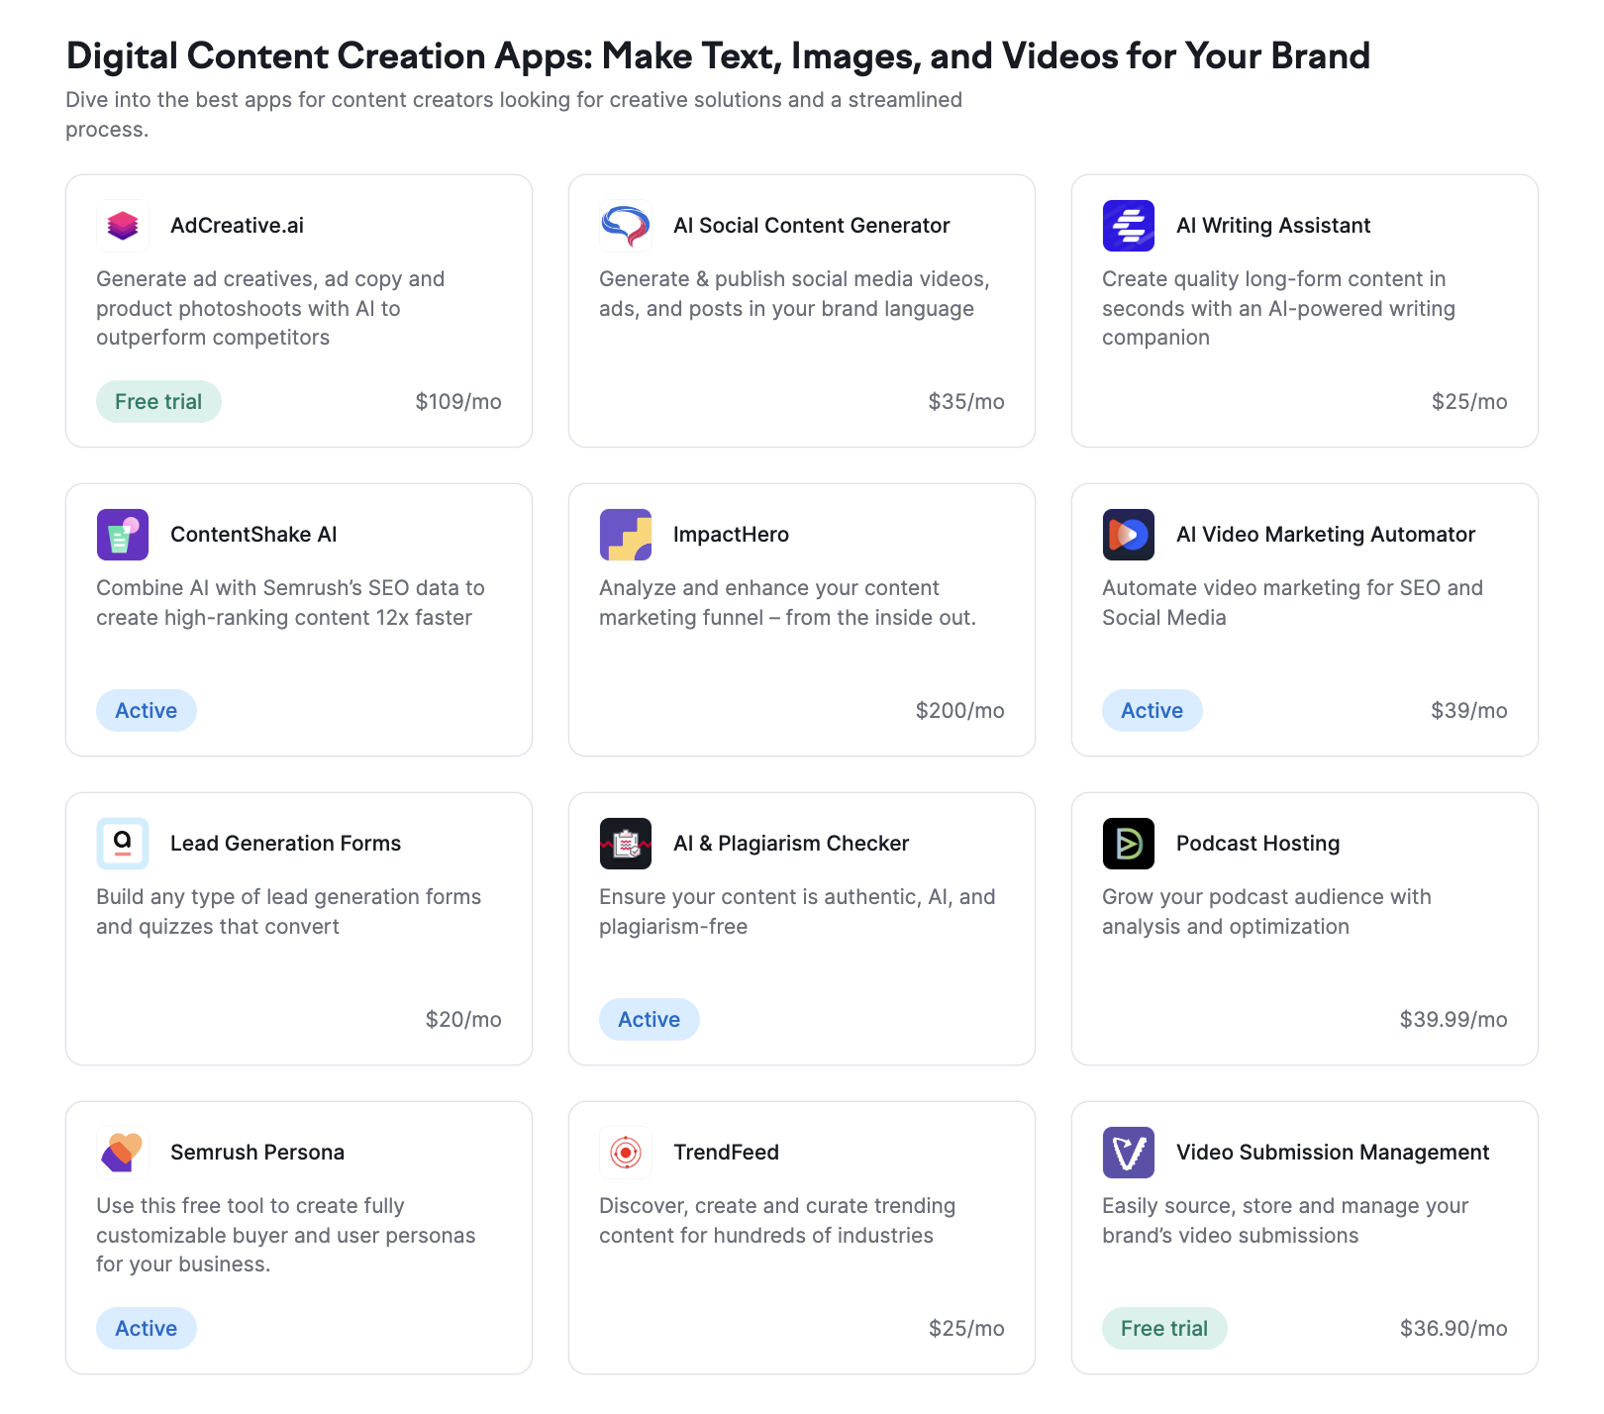The width and height of the screenshot is (1604, 1414).
Task: Click the TrendFeed target icon
Action: coord(626,1153)
